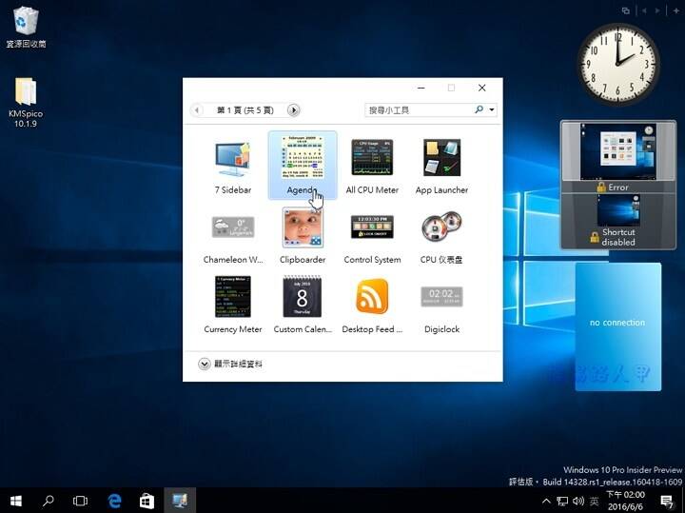Click the analog clock gadget on desktop
The image size is (685, 513).
point(618,64)
